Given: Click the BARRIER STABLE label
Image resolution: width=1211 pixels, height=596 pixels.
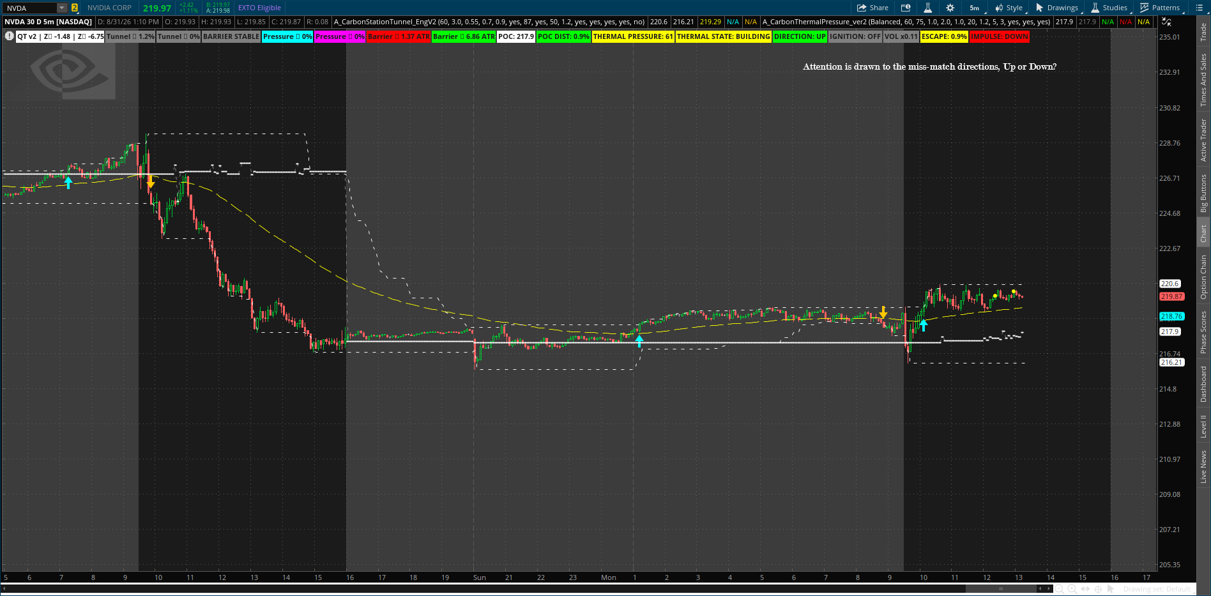Looking at the screenshot, I should pyautogui.click(x=231, y=36).
